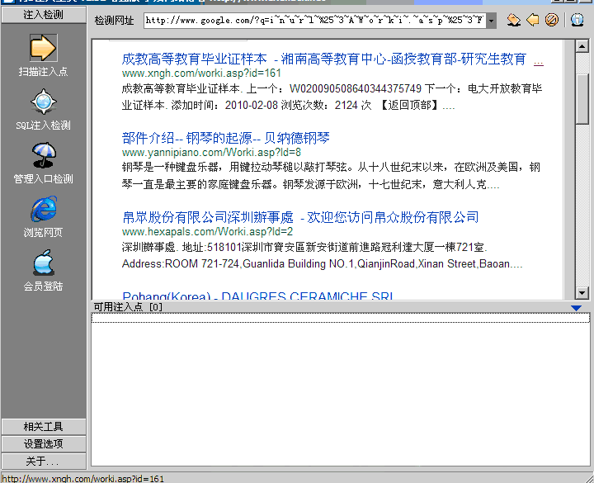594x483 pixels.
Task: Click the orange eraser icon beside URL box
Action: (514, 20)
